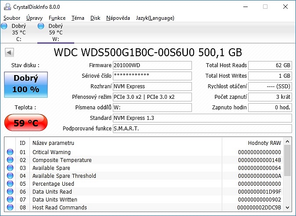Click the red 59 °C temperature button
This screenshot has height=216, width=296.
point(26,122)
